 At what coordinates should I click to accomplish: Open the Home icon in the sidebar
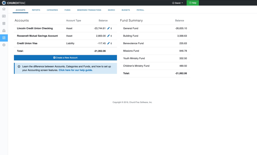4,9
